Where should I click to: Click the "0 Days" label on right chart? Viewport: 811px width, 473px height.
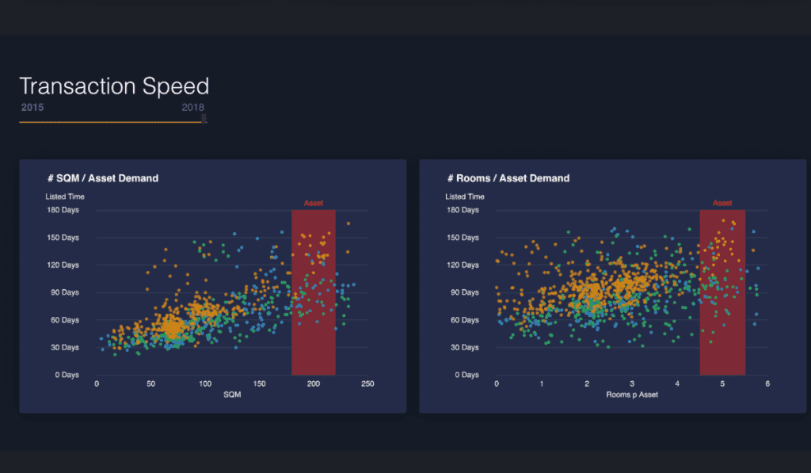point(468,375)
